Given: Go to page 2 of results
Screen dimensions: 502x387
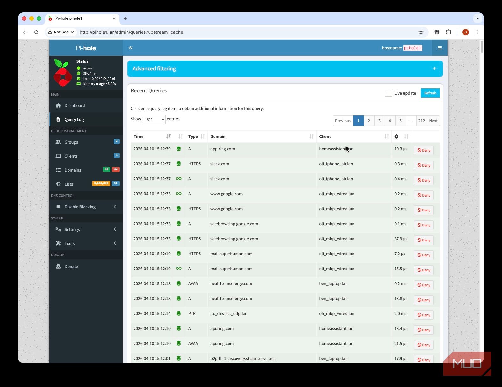Looking at the screenshot, I should point(369,121).
